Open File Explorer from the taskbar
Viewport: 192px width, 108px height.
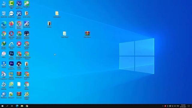point(22,106)
